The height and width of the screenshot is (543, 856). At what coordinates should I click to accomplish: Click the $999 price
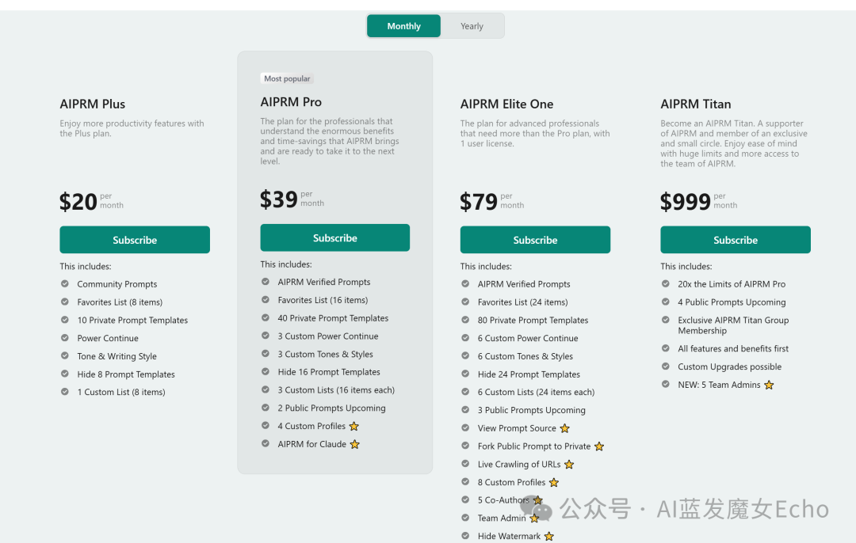685,202
